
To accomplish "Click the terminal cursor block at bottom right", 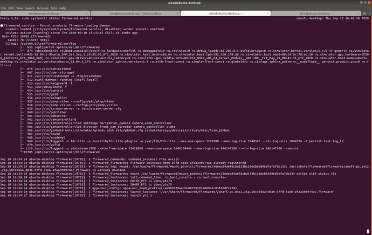I will [x=368, y=231].
